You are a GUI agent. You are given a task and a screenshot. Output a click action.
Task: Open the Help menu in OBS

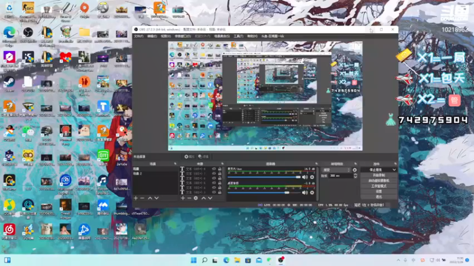point(252,36)
